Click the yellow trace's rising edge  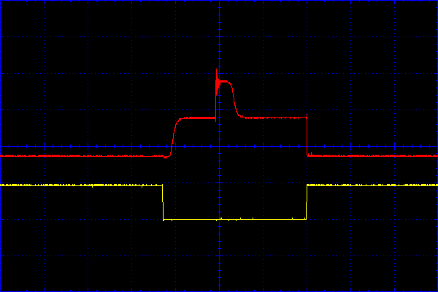pos(307,202)
